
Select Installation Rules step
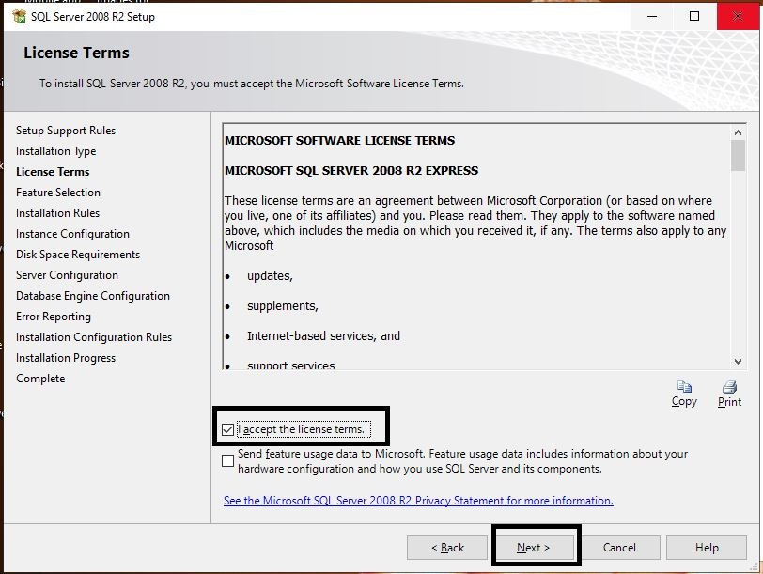pyautogui.click(x=57, y=213)
